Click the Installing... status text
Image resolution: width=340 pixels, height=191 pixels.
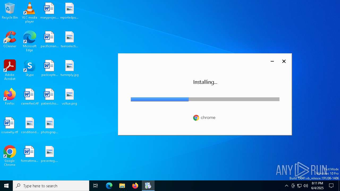click(x=205, y=82)
